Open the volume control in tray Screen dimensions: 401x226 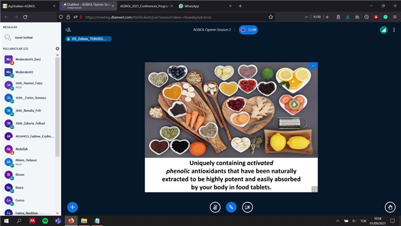click(354, 221)
